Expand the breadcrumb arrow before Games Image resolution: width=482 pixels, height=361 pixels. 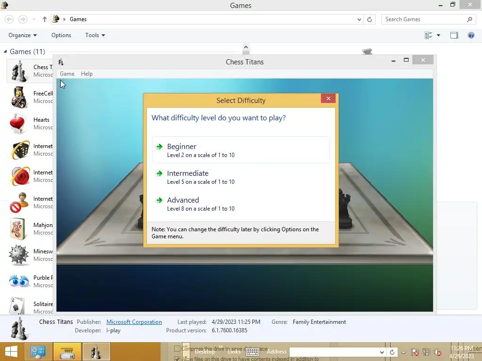pyautogui.click(x=64, y=19)
